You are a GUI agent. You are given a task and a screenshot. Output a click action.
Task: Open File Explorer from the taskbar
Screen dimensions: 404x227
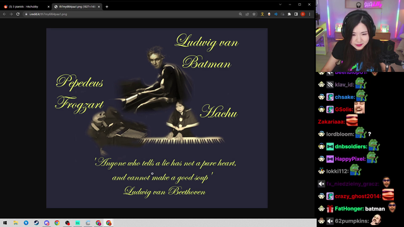click(x=16, y=223)
